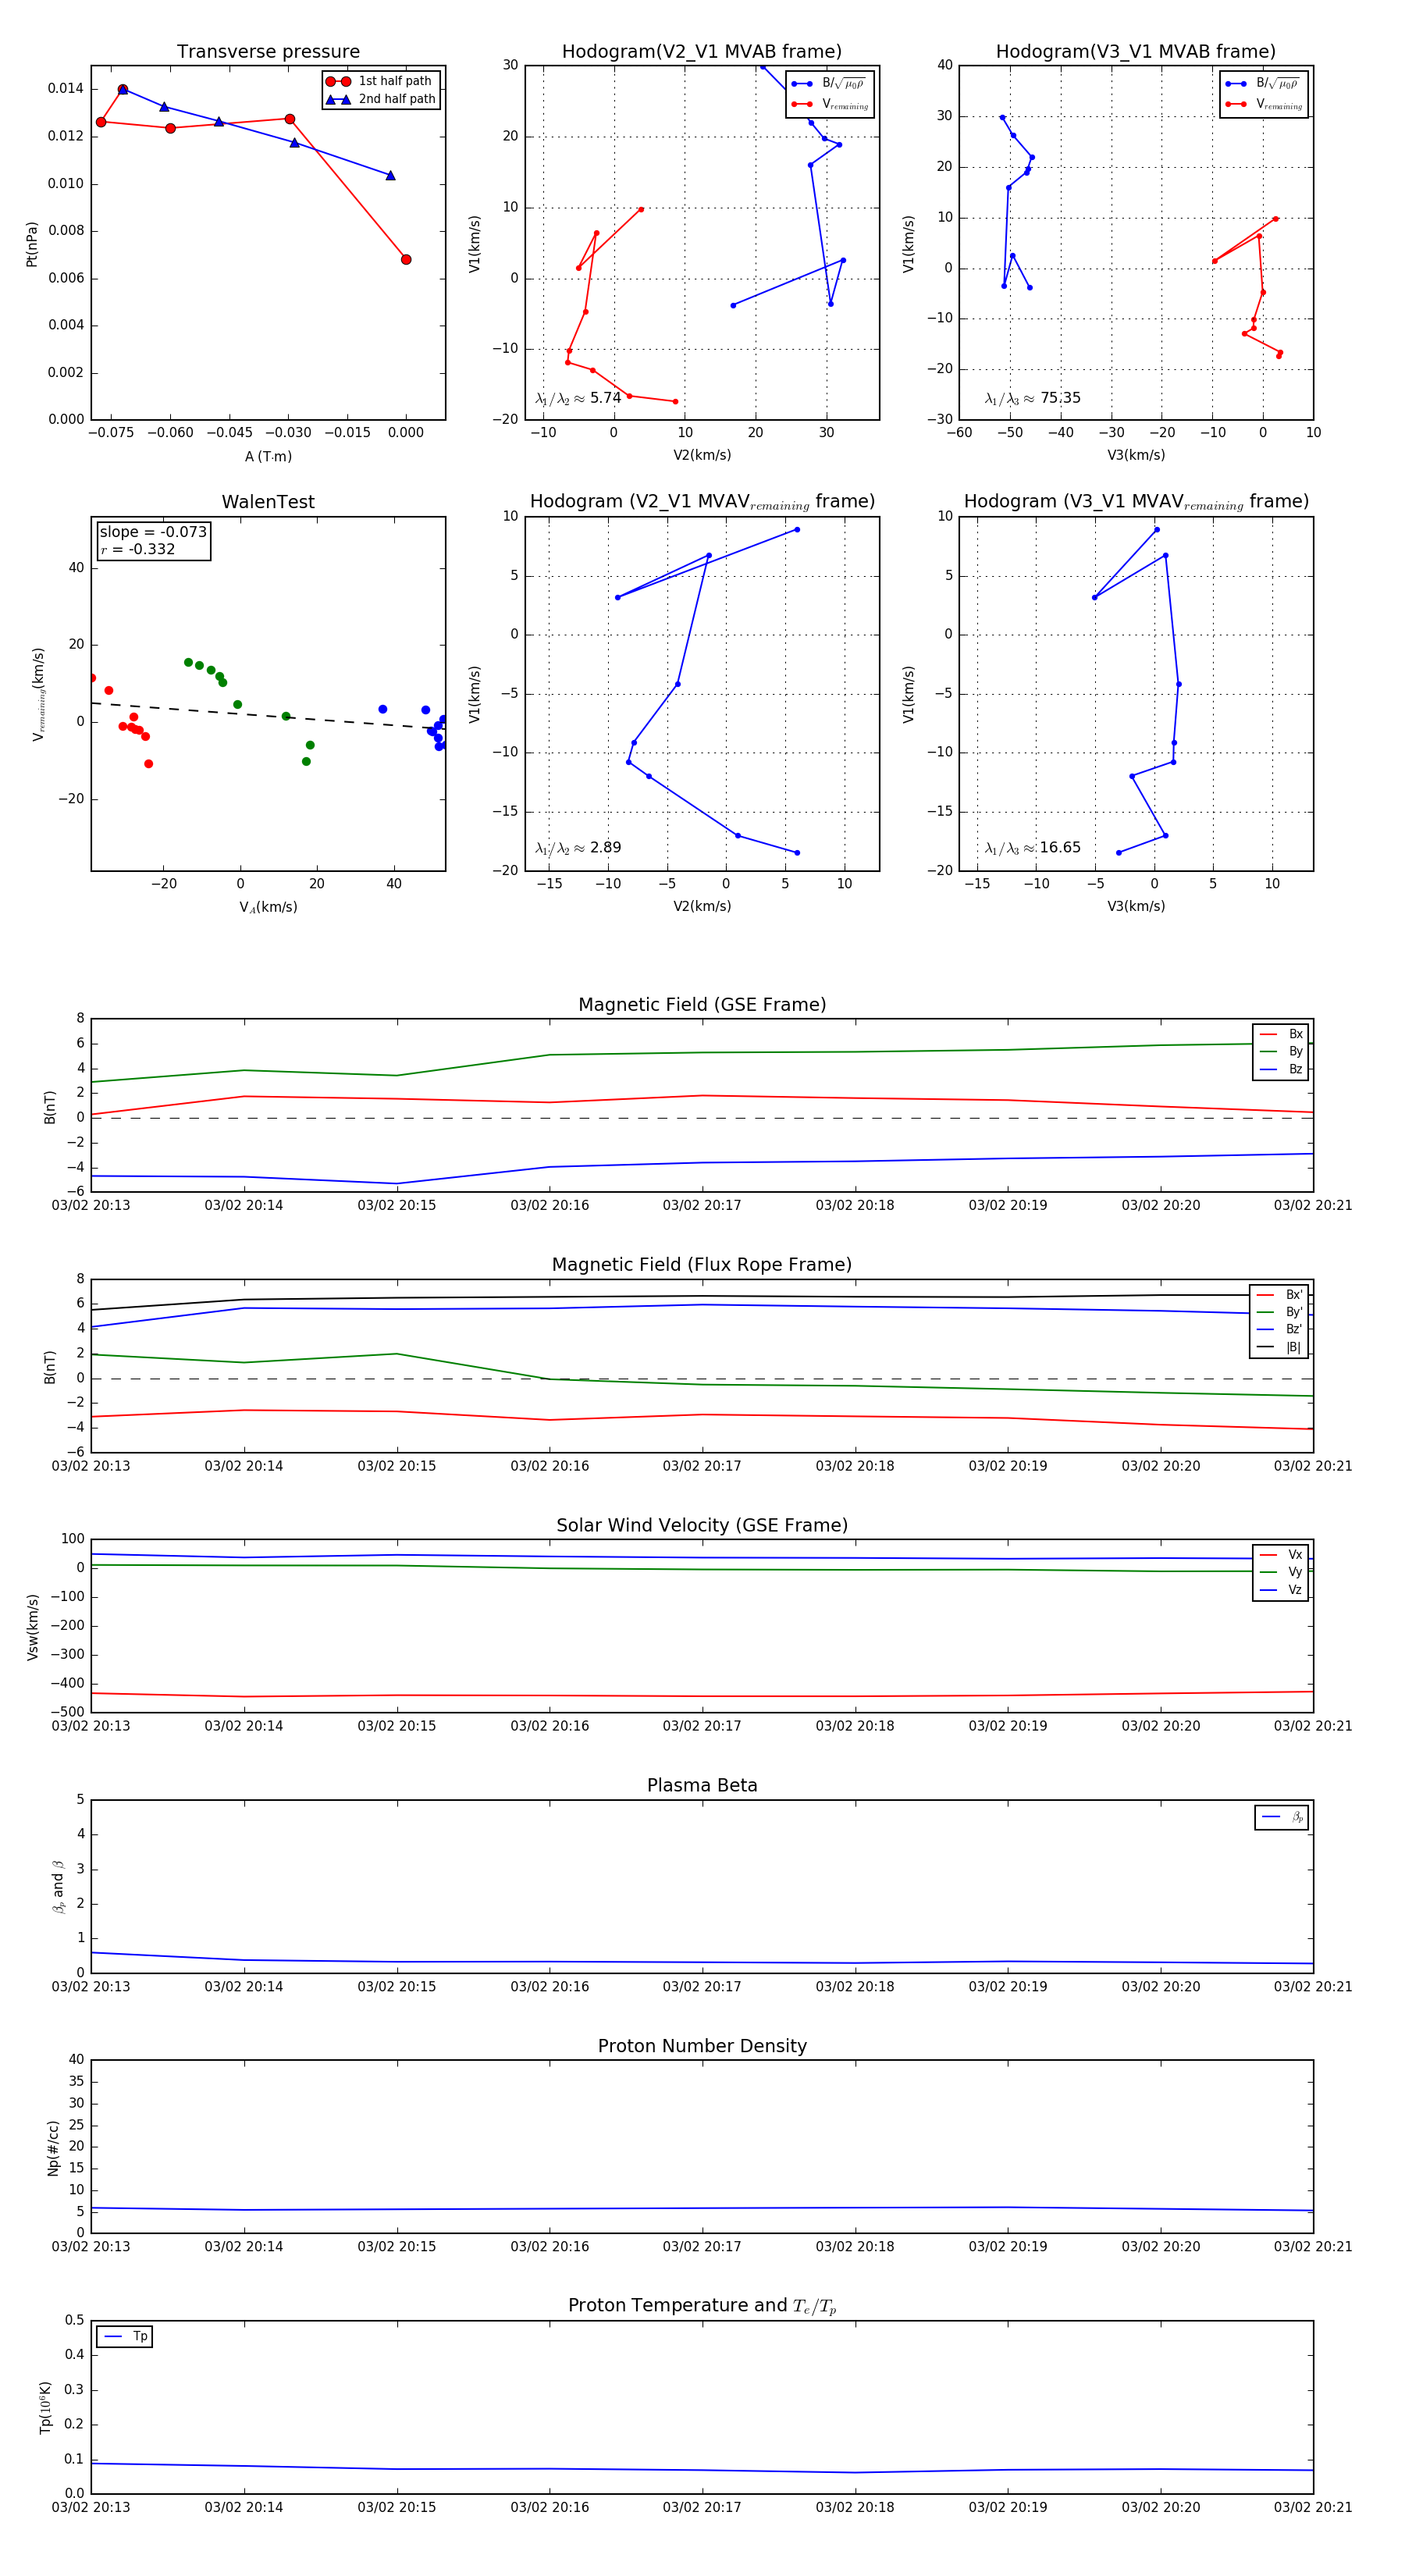Click the 'Pt(nPa)' y-axis label

[x=32, y=243]
